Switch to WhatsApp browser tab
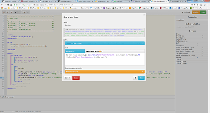 click(122, 1)
